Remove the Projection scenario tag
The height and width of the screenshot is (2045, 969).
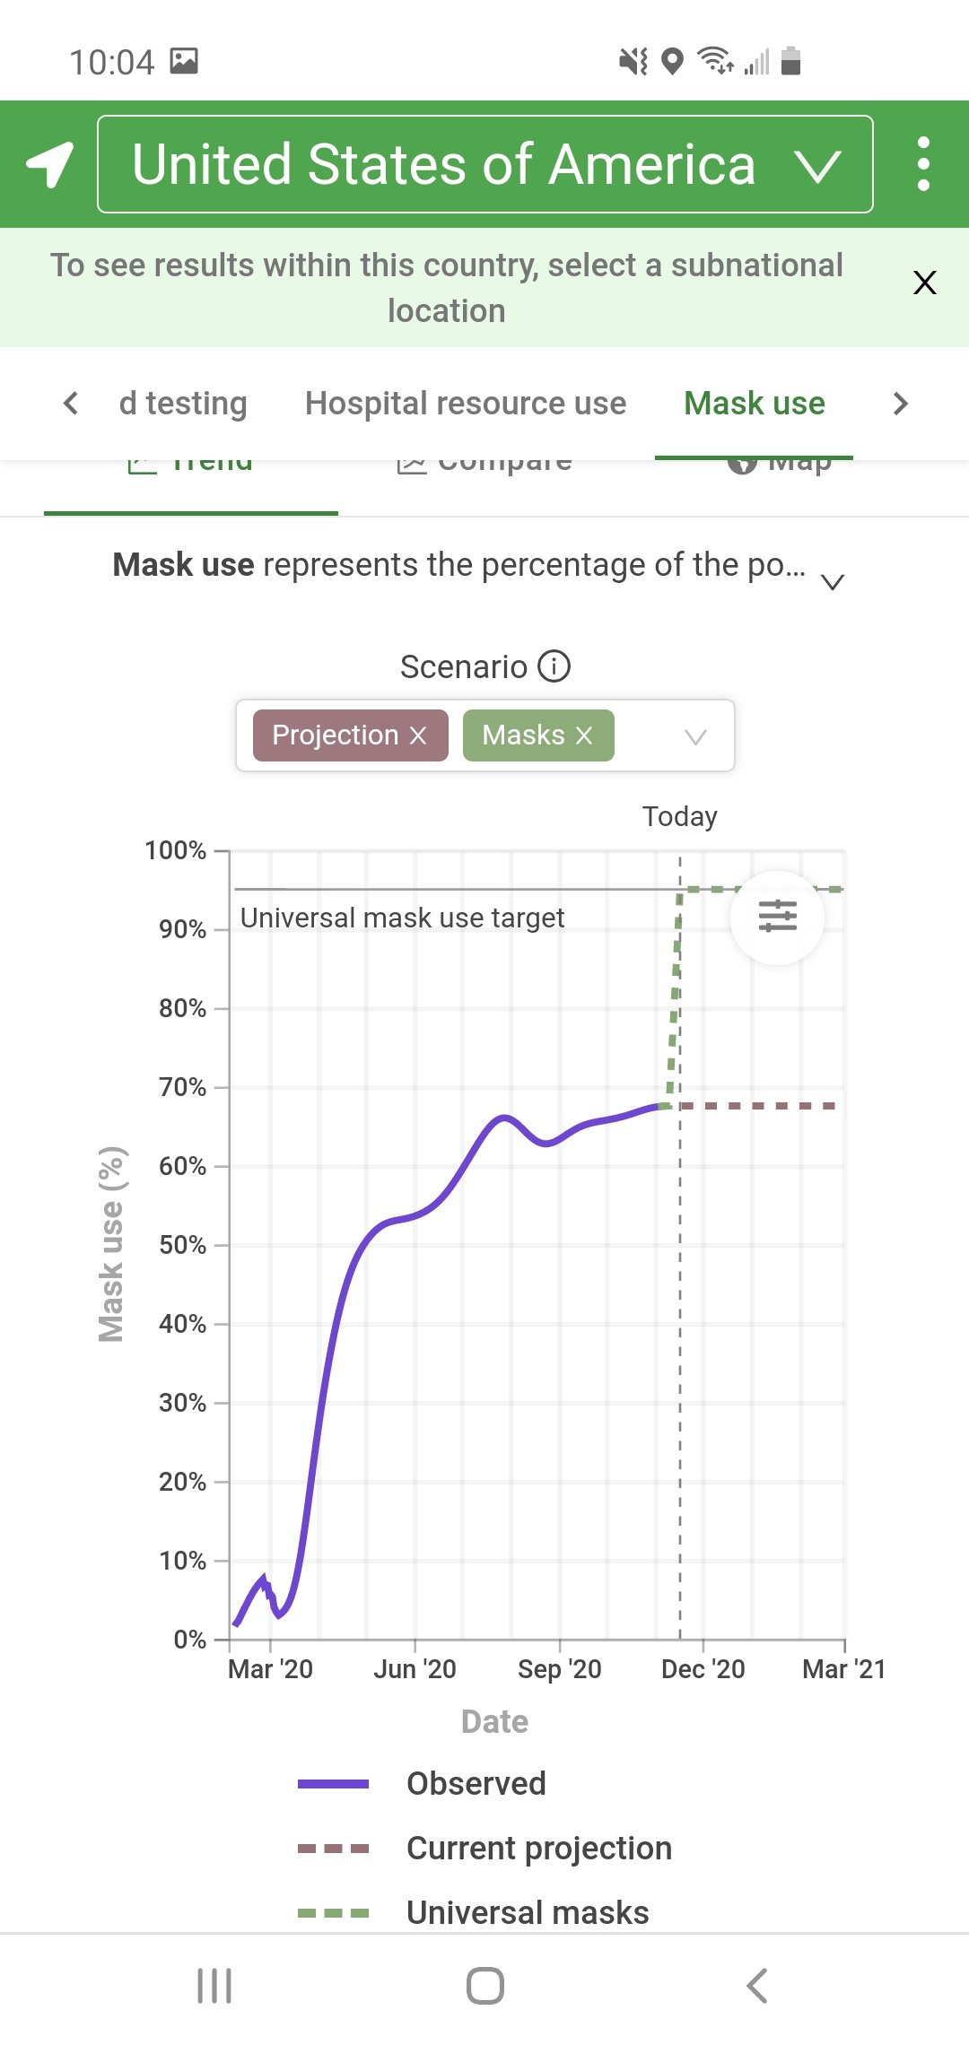pyautogui.click(x=418, y=735)
